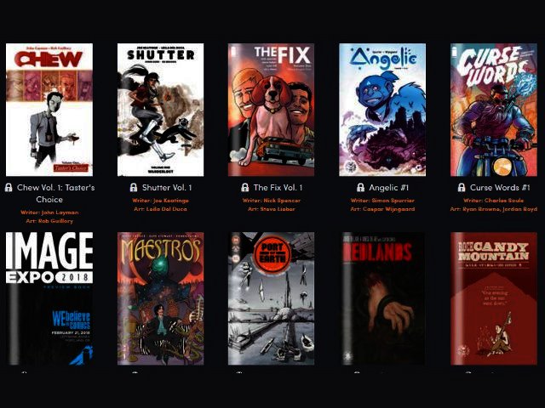Open the Chew comic cover
The height and width of the screenshot is (408, 545).
pos(49,110)
